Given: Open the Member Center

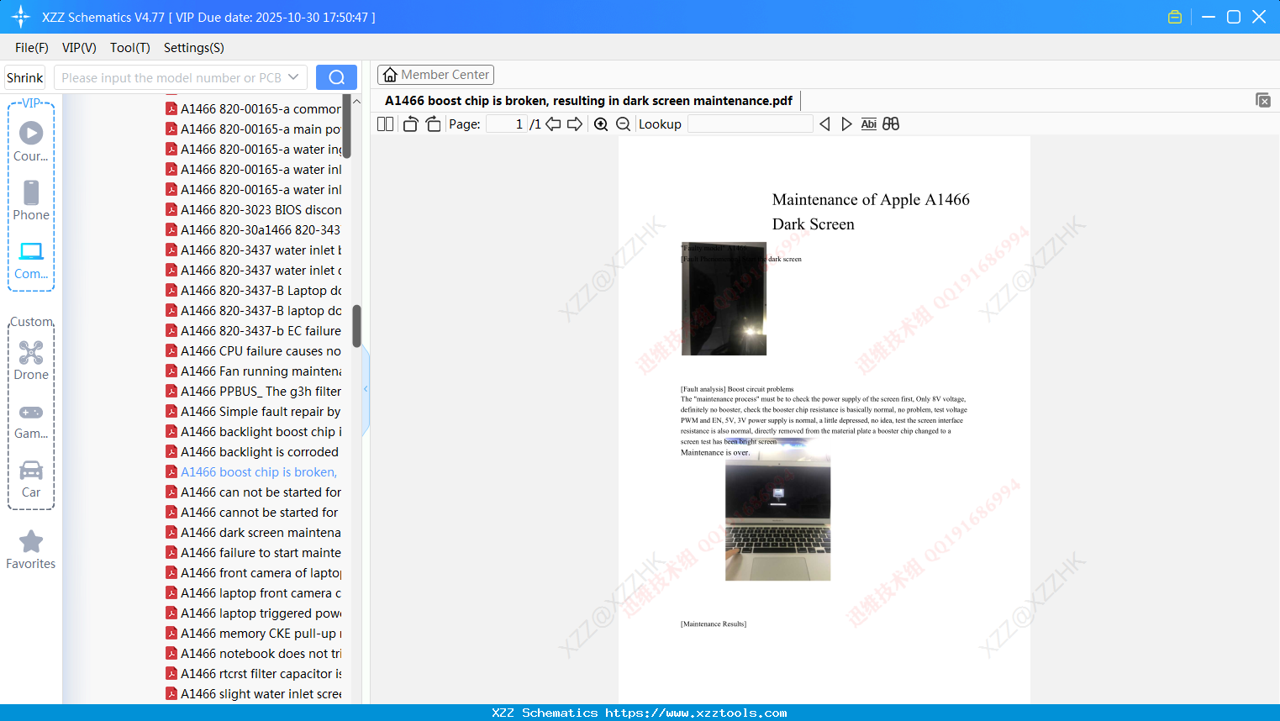Looking at the screenshot, I should point(435,75).
